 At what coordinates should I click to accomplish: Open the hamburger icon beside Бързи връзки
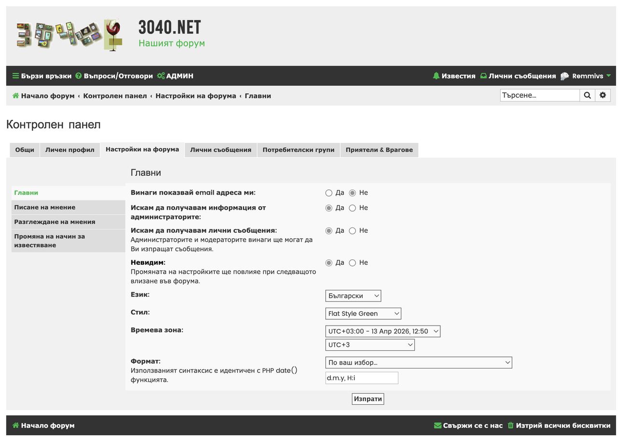click(15, 76)
